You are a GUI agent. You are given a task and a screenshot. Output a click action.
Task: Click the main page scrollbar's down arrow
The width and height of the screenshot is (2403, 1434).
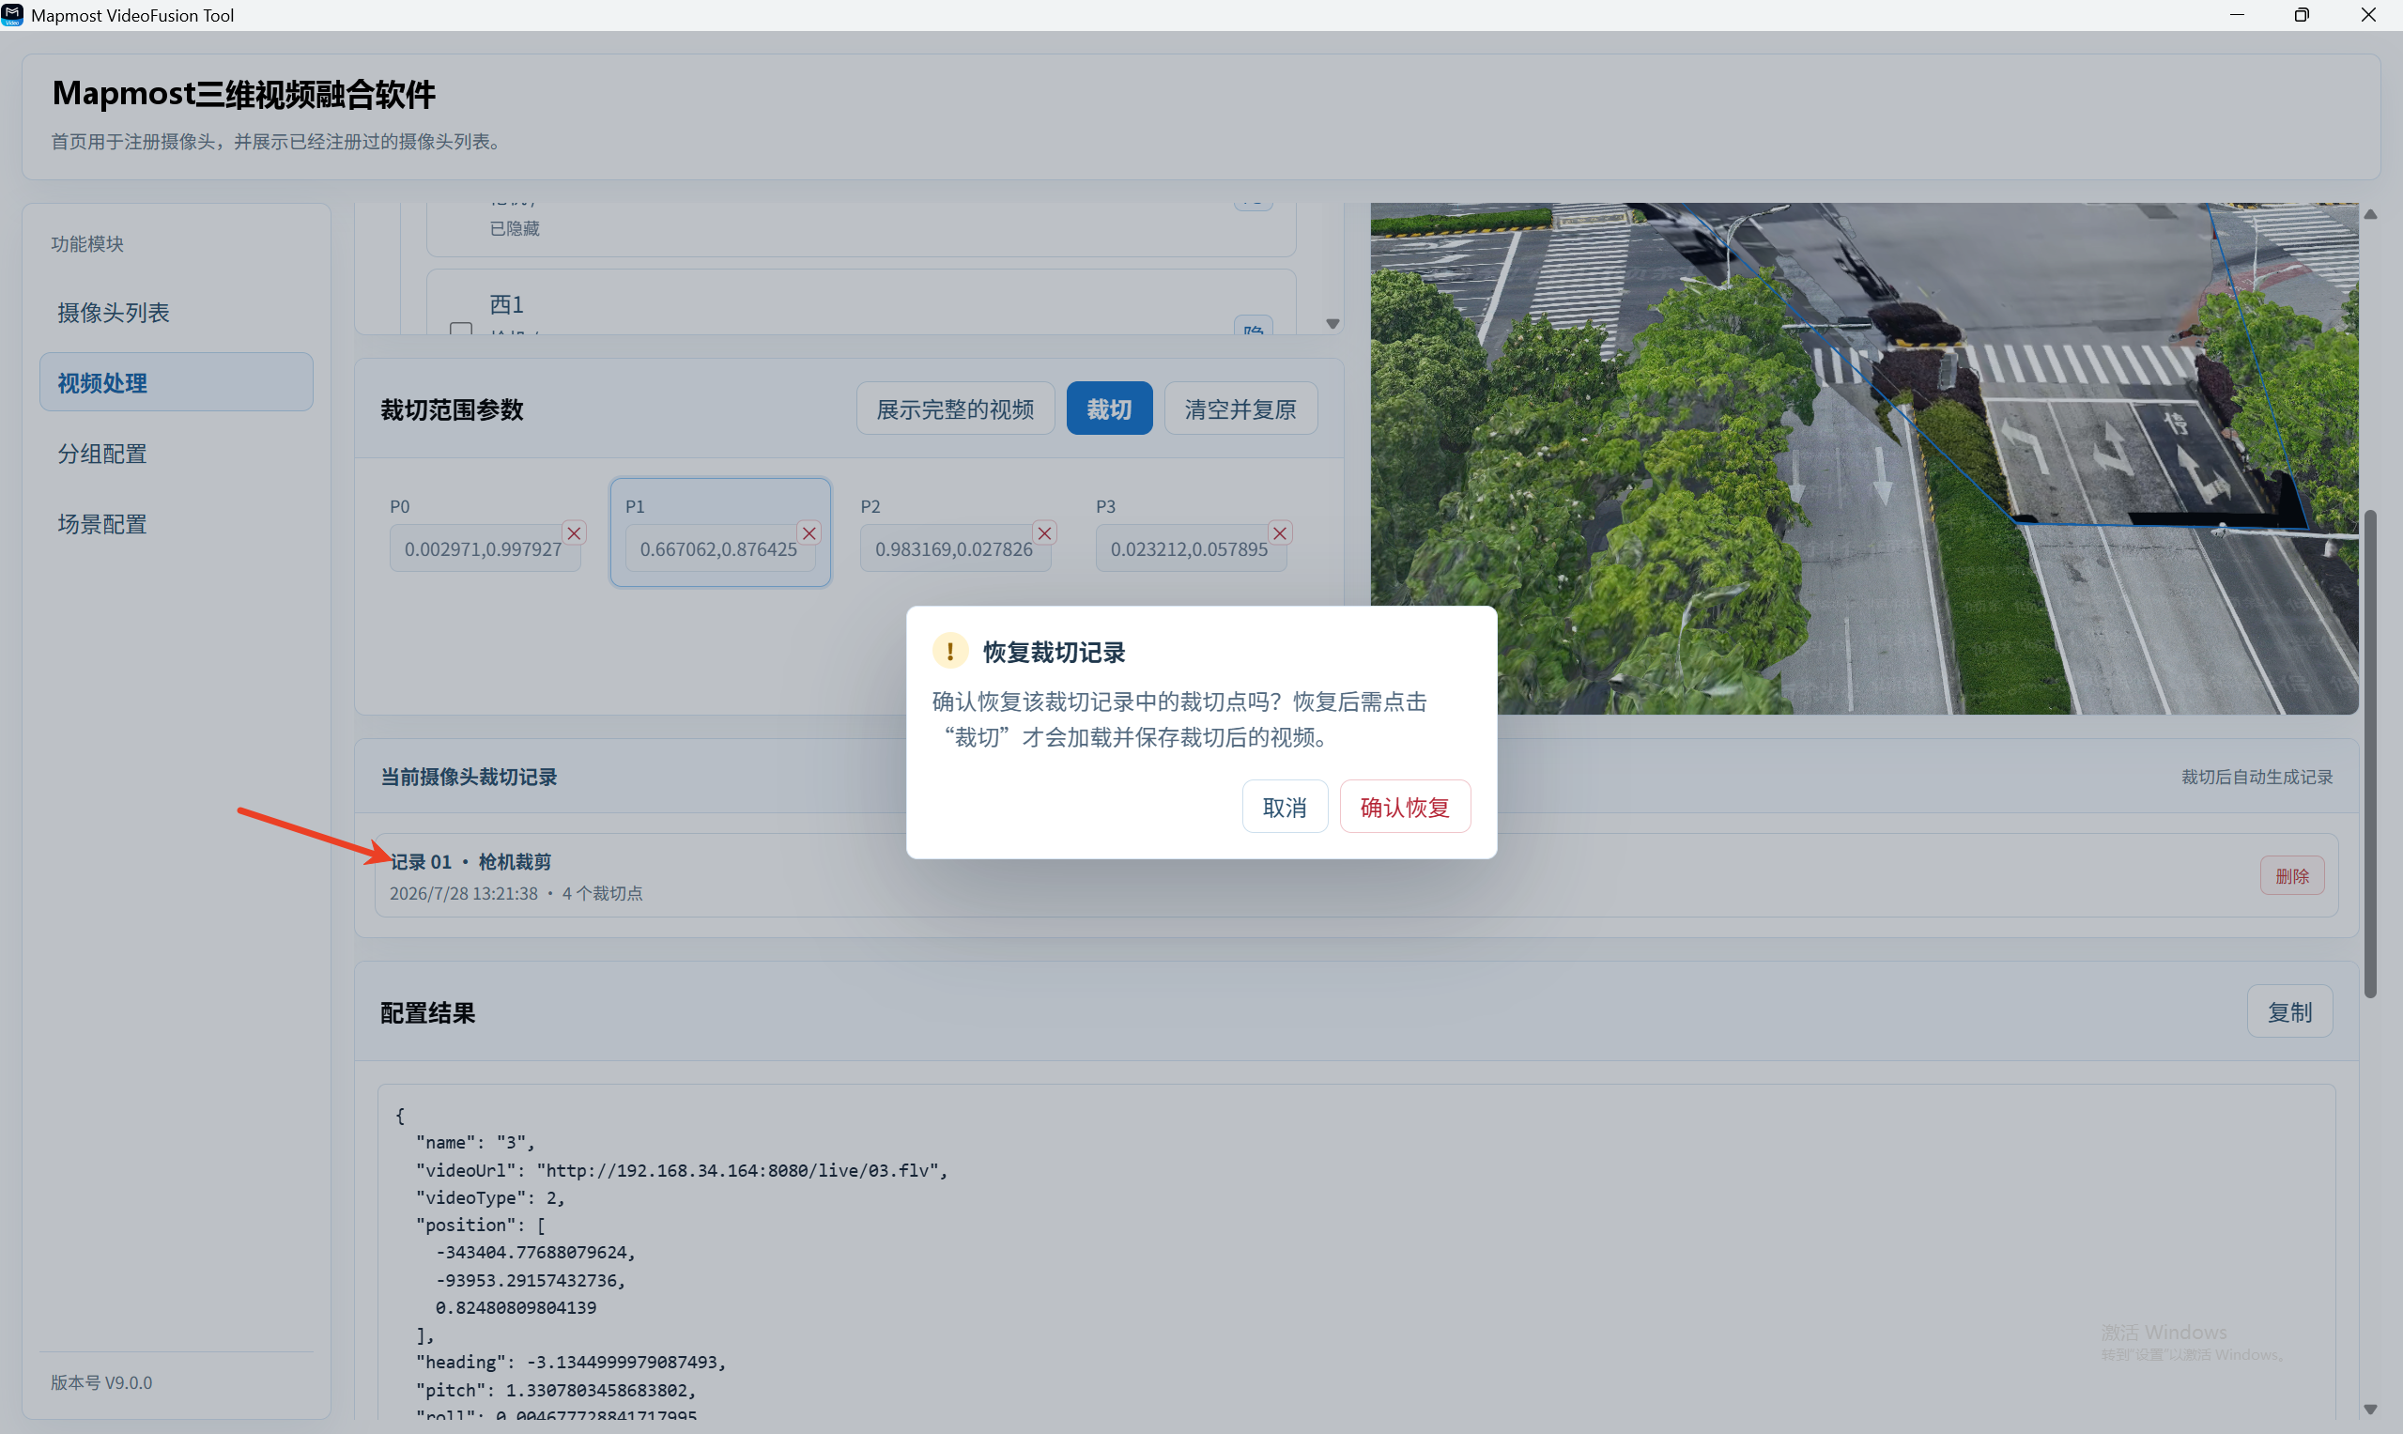click(x=2370, y=1409)
